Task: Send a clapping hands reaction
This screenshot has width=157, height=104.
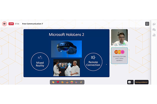Action: (x=53, y=82)
